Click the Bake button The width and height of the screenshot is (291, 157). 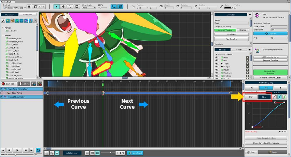click(39, 7)
